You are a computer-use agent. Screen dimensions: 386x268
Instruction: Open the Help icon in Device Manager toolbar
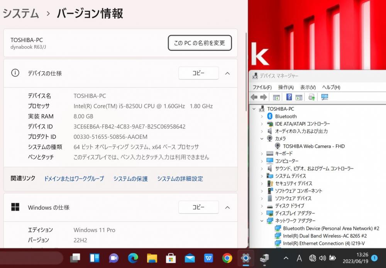tap(289, 97)
